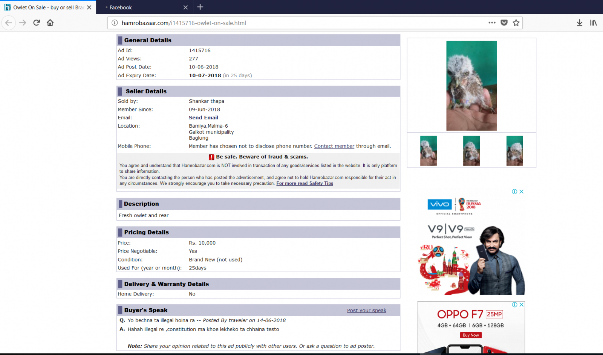
Task: Go to the browser home page
Action: click(x=50, y=23)
